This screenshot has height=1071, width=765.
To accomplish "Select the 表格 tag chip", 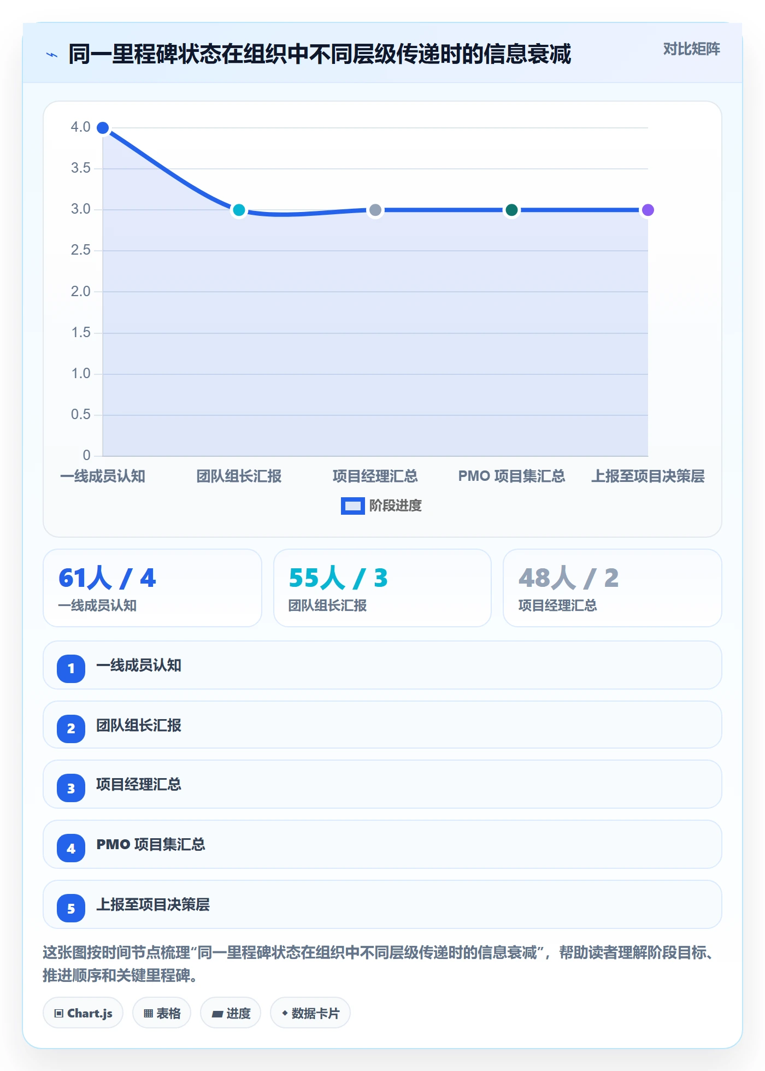I will 162,1013.
